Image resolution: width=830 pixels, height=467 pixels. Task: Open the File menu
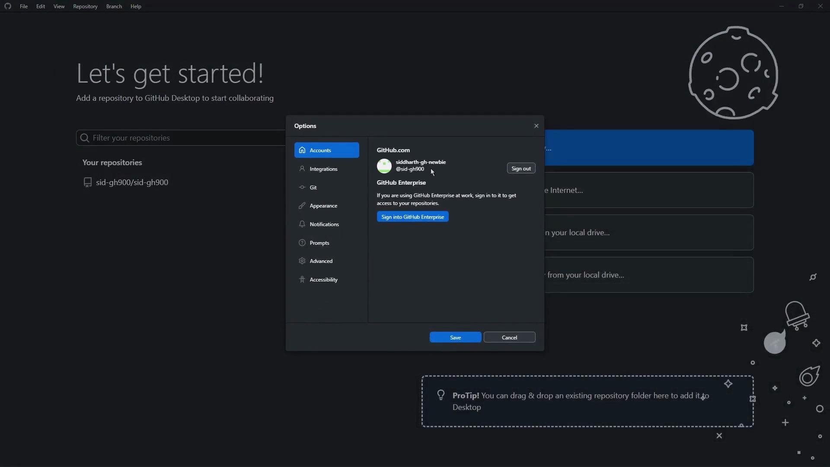[x=24, y=6]
